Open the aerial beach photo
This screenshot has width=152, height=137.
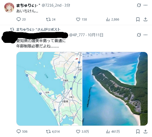pos(115,89)
